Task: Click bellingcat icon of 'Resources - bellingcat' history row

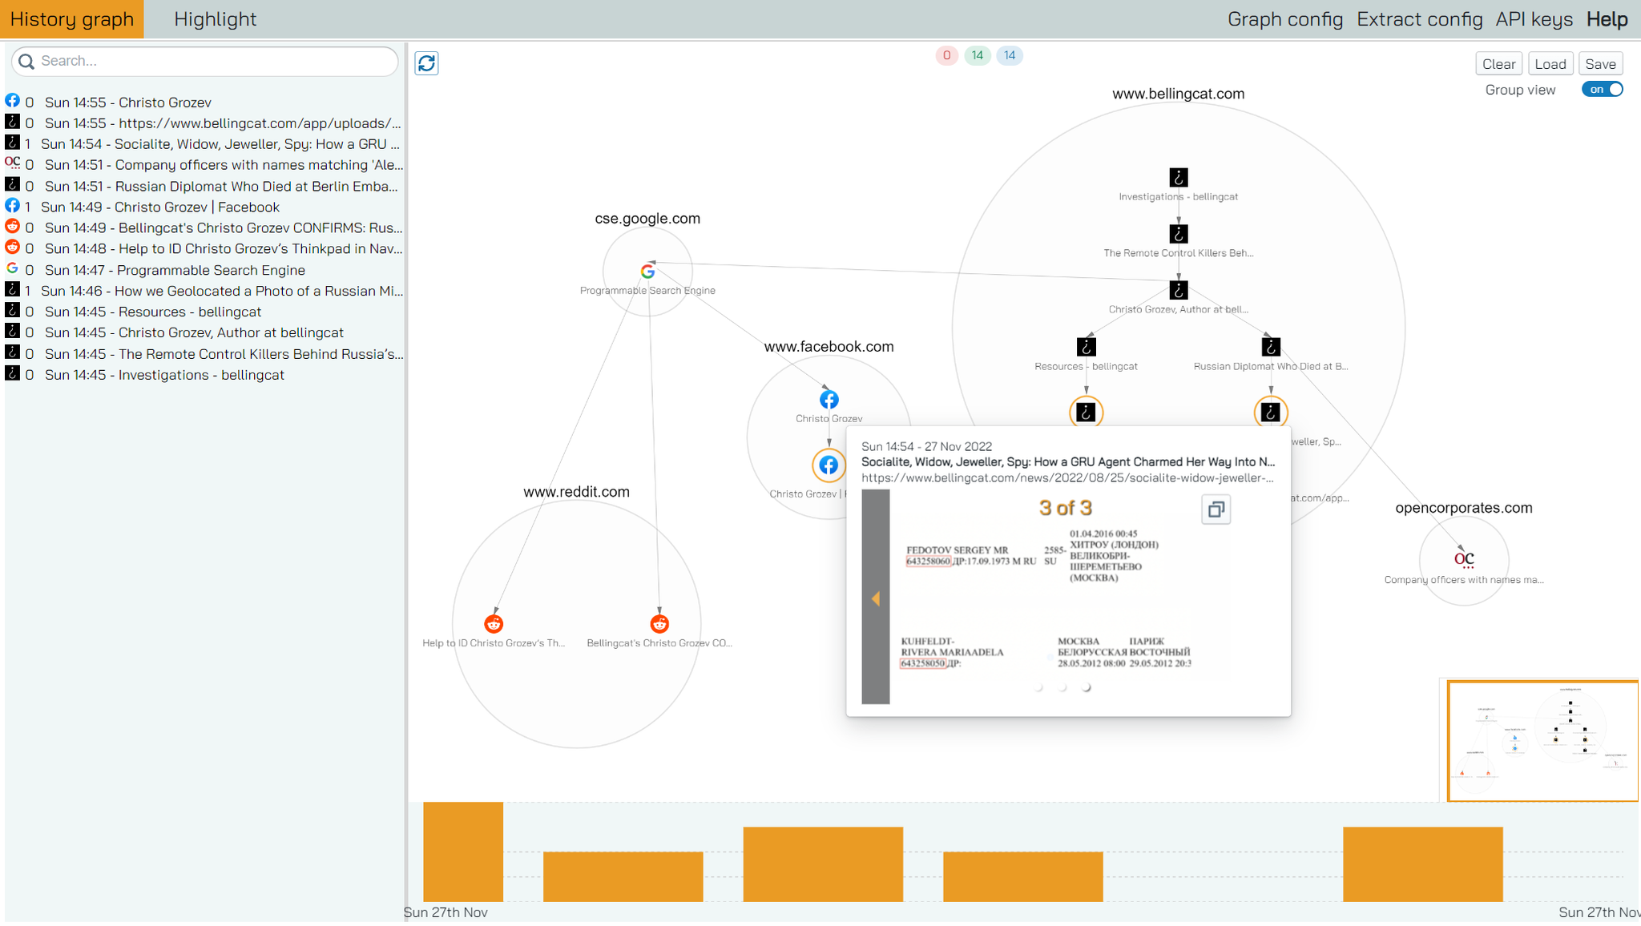Action: click(12, 310)
